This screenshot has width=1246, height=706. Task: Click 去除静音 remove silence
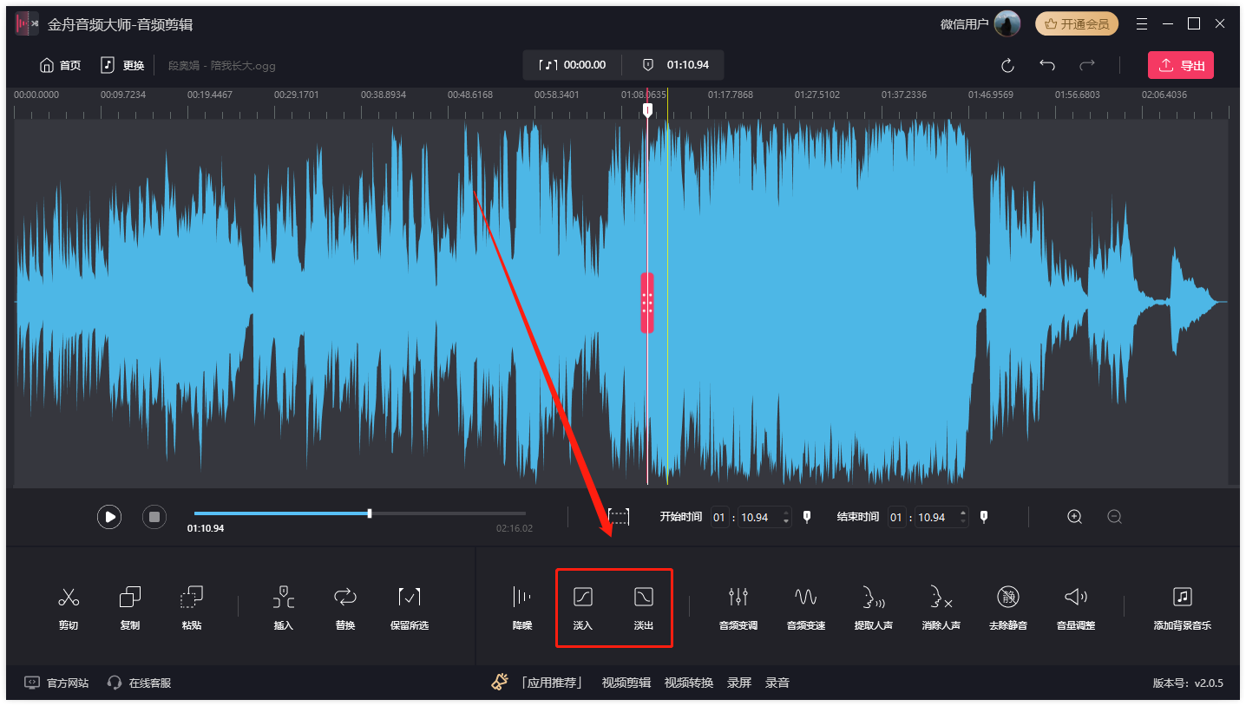1008,607
